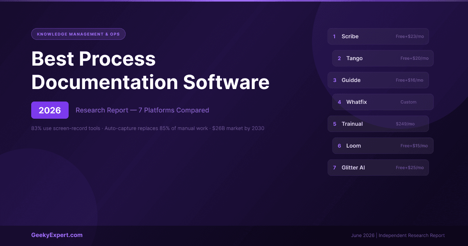This screenshot has width=468, height=246.
Task: Click the Free+$25/mo price for Glitter AI
Action: [x=410, y=168]
